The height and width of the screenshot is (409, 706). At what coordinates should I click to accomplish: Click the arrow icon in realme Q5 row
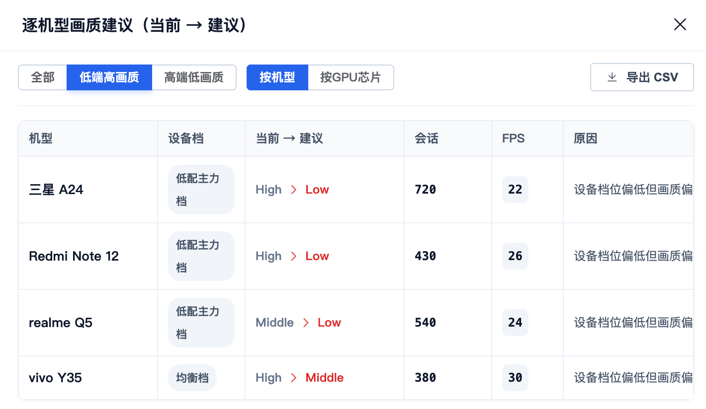click(306, 323)
